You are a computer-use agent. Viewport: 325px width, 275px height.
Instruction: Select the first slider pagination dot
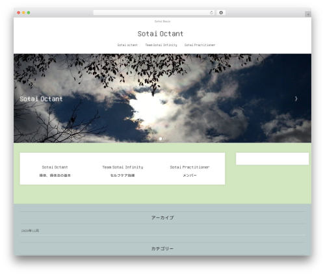(161, 138)
